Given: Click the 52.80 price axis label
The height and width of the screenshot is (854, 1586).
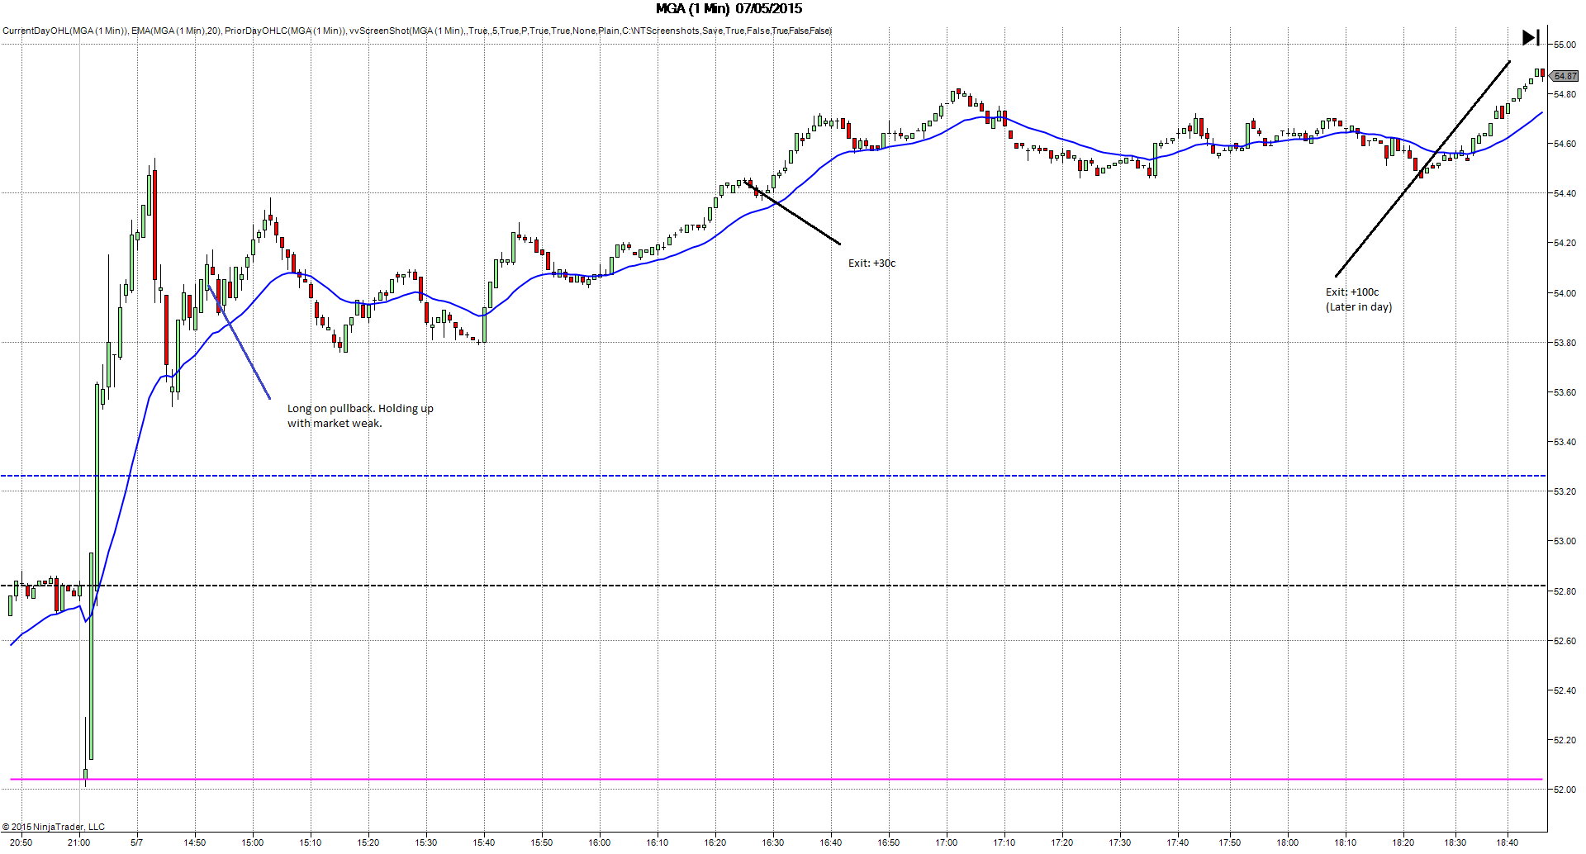Looking at the screenshot, I should click(x=1565, y=591).
